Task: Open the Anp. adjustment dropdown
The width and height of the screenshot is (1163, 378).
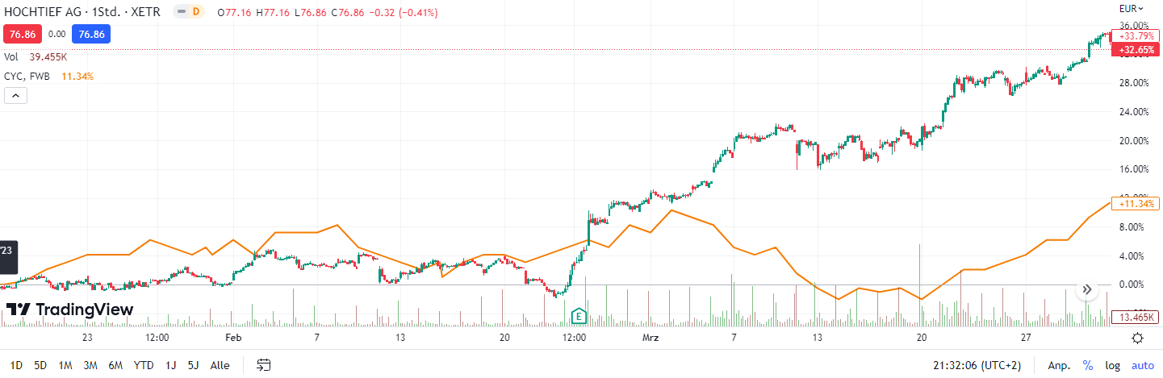Action: click(x=1059, y=365)
